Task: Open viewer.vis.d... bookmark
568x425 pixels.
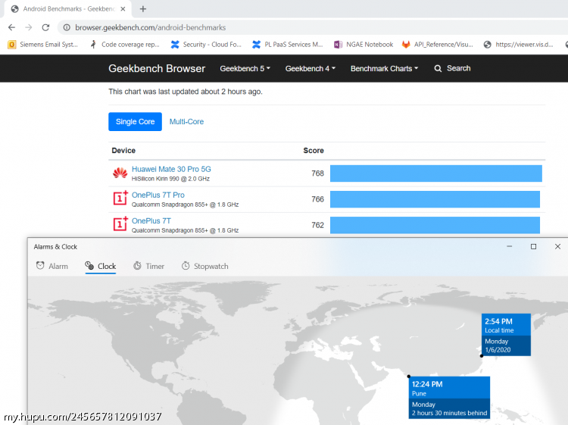Action: (518, 45)
